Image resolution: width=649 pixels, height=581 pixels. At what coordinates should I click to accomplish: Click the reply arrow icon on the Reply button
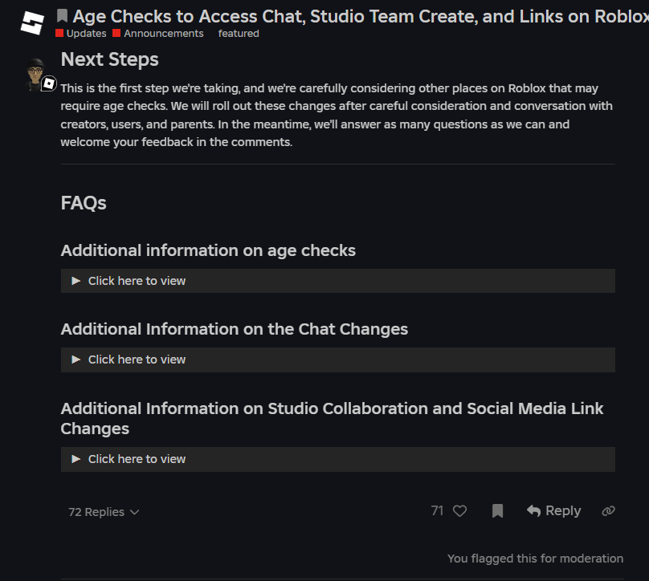click(x=535, y=510)
